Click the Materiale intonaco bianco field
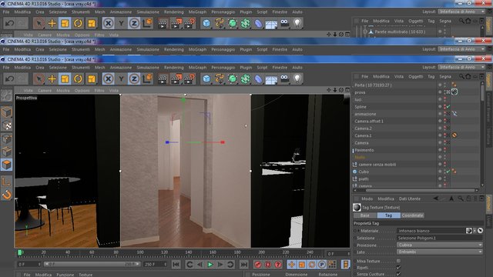493x277 pixels. (x=431, y=231)
